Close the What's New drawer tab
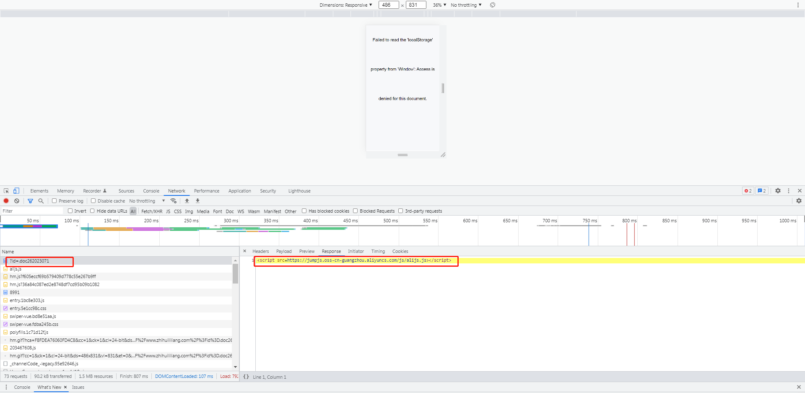Image resolution: width=805 pixels, height=393 pixels. tap(65, 387)
